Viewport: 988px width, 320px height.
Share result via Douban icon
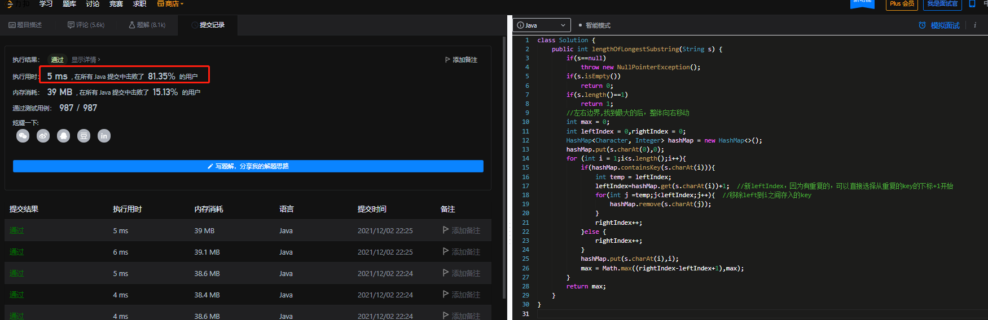pyautogui.click(x=84, y=136)
